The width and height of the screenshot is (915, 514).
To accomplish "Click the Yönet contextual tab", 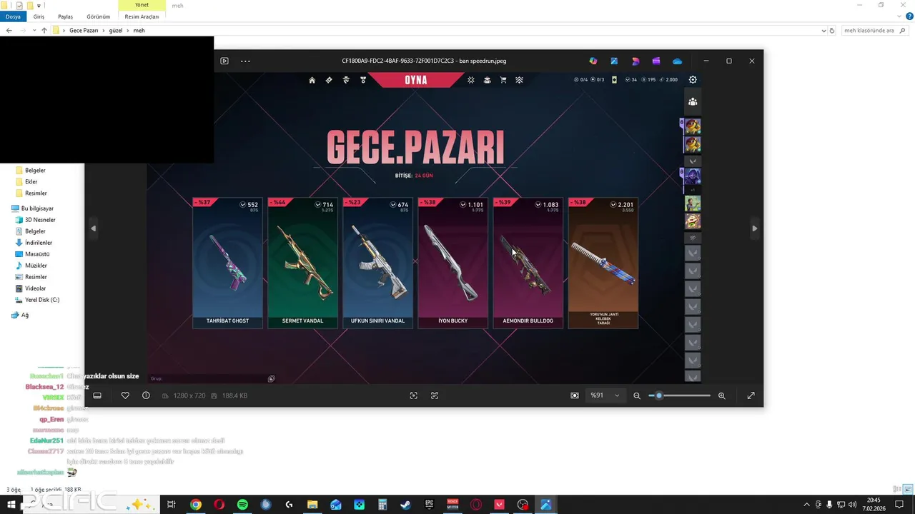I will 142,5.
